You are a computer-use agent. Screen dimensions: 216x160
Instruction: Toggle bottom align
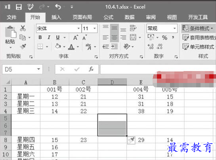(x=123, y=29)
